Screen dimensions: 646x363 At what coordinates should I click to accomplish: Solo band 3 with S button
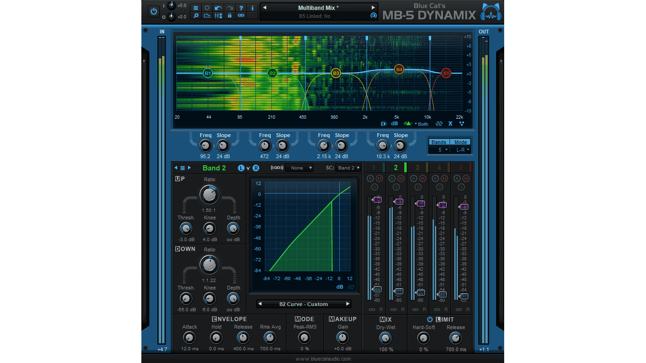(x=418, y=187)
